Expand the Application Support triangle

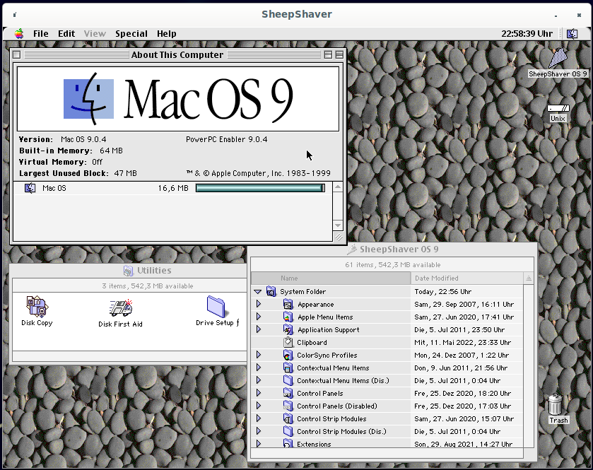[x=259, y=329]
